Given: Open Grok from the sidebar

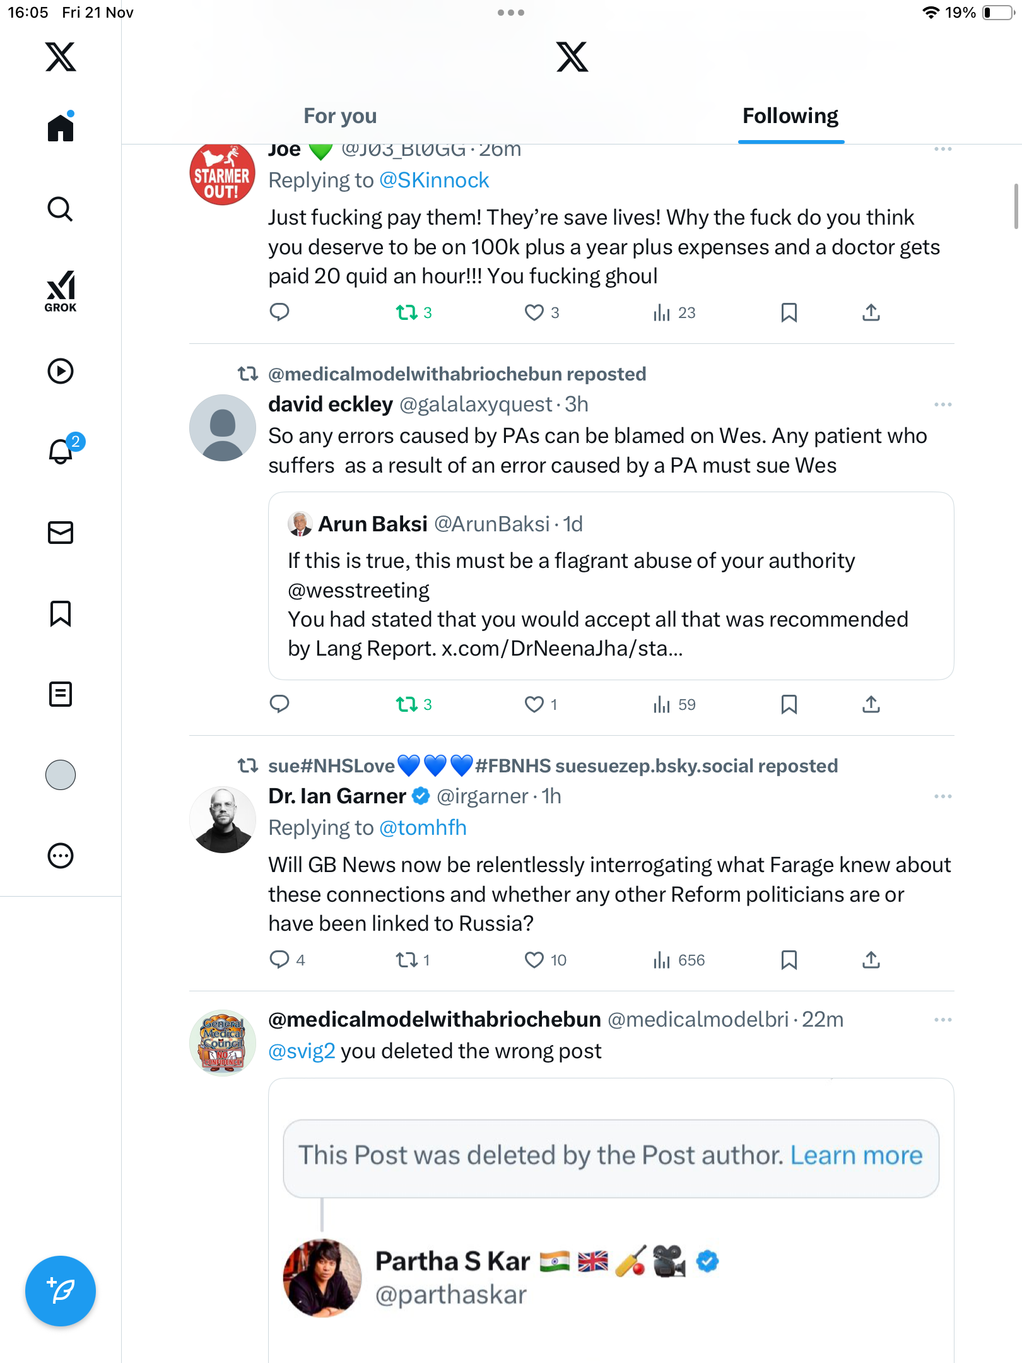Looking at the screenshot, I should [61, 292].
